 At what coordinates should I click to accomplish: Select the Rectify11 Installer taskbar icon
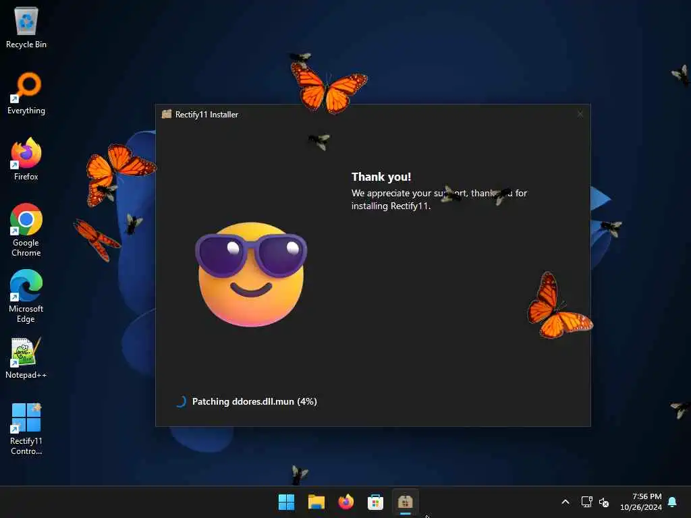[x=406, y=502]
